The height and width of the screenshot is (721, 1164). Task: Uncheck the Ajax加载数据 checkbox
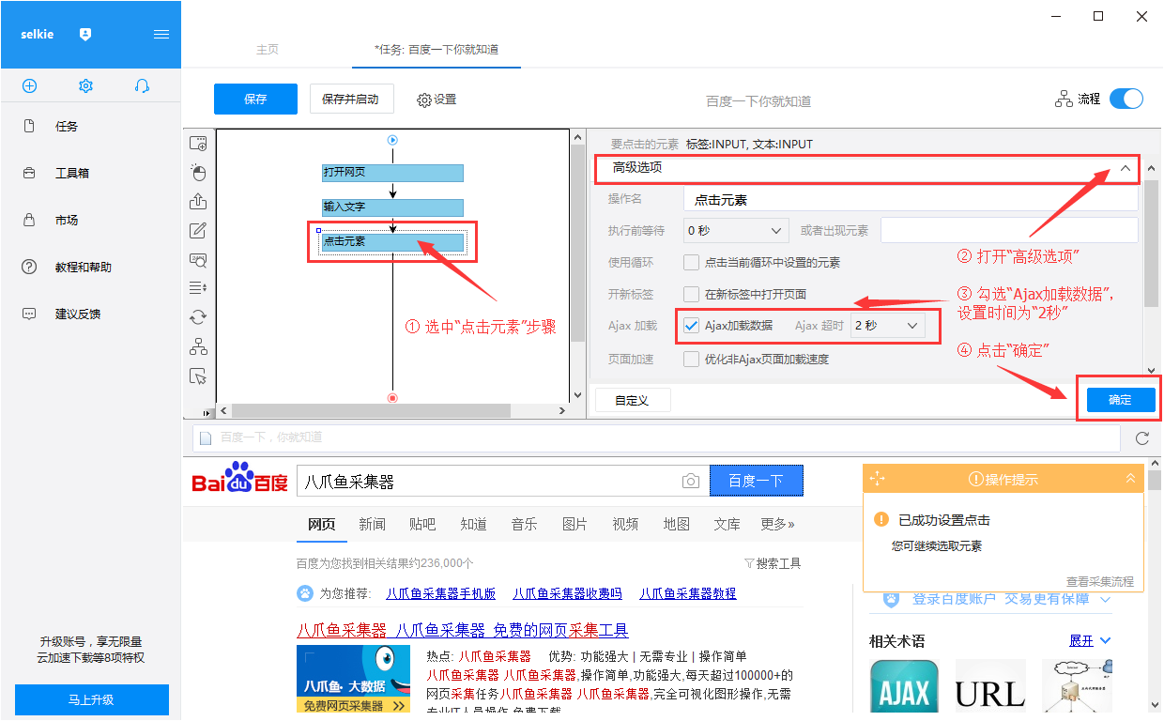coord(691,326)
